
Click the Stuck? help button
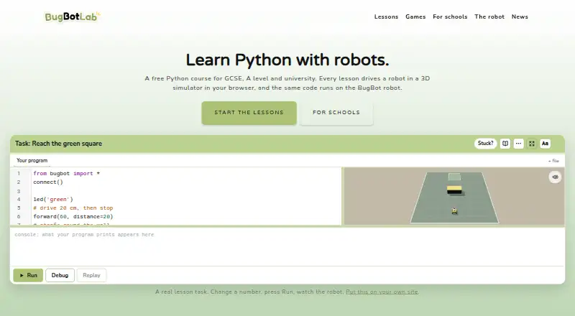coord(486,144)
